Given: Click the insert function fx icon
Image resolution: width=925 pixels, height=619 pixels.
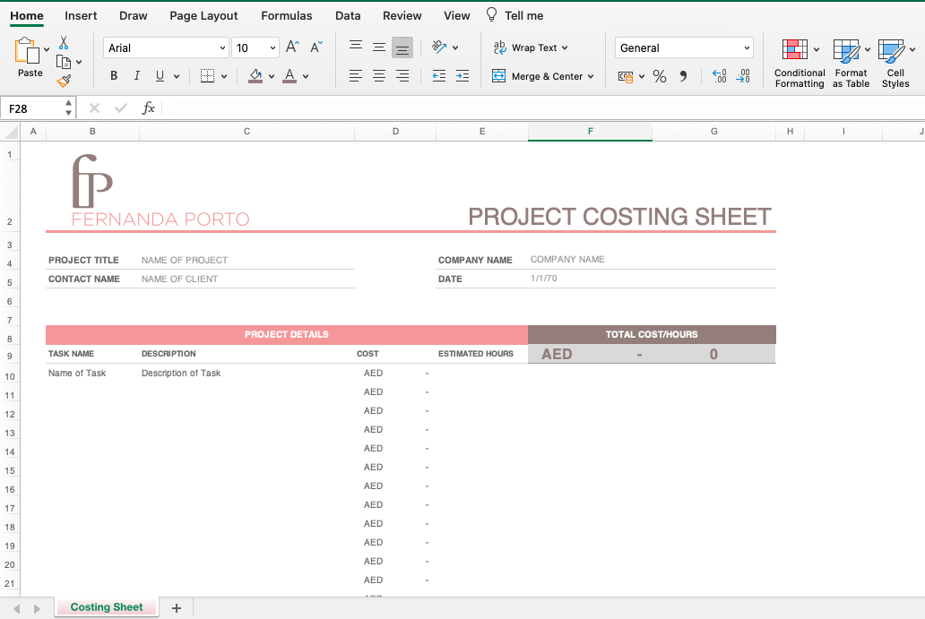Looking at the screenshot, I should (x=148, y=107).
